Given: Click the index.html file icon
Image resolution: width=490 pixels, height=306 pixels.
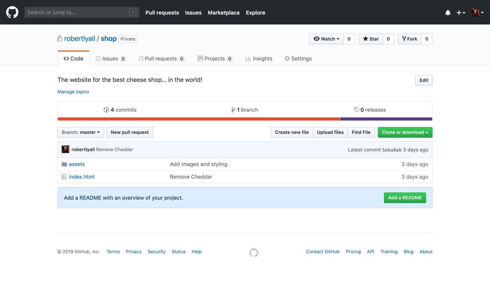Looking at the screenshot, I should pos(64,177).
